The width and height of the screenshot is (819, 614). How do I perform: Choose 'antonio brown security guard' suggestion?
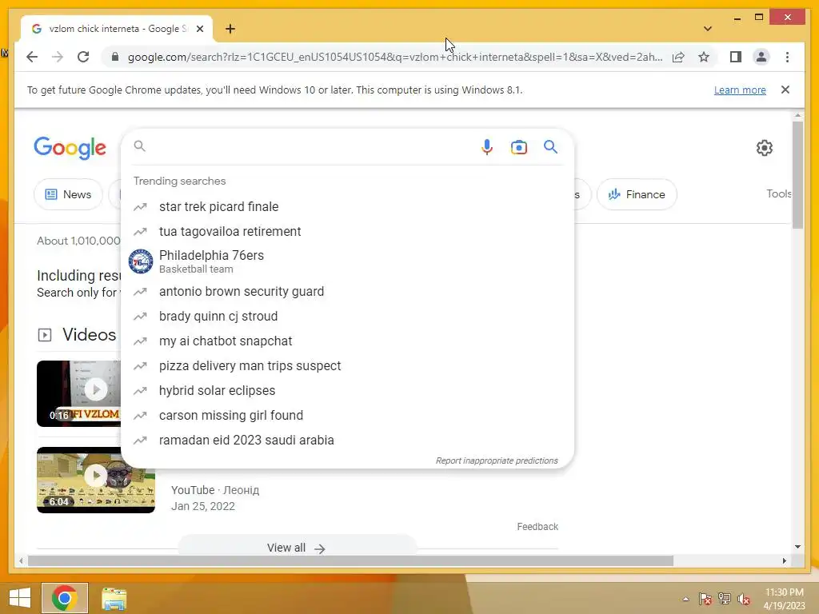coord(347,291)
